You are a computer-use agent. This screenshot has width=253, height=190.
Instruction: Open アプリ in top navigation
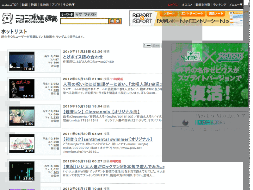coord(56,5)
